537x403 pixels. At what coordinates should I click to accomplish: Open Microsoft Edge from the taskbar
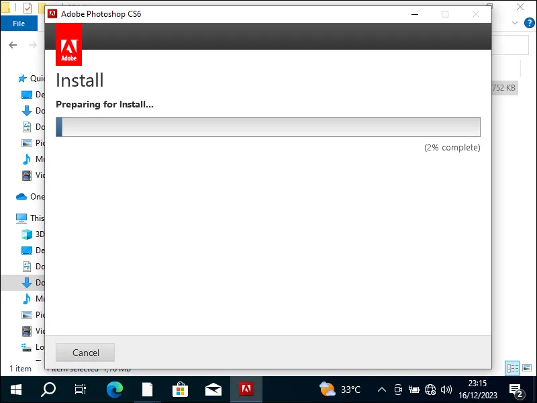tap(114, 389)
